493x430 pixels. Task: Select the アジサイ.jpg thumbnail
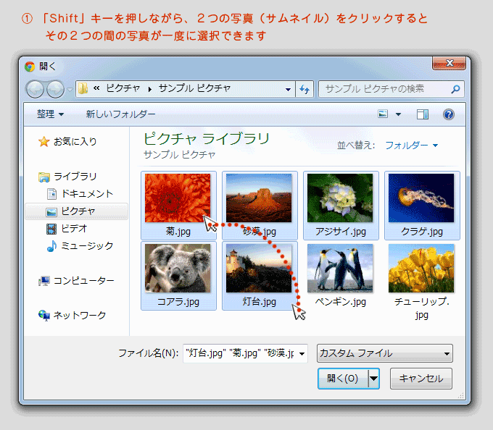(x=341, y=206)
